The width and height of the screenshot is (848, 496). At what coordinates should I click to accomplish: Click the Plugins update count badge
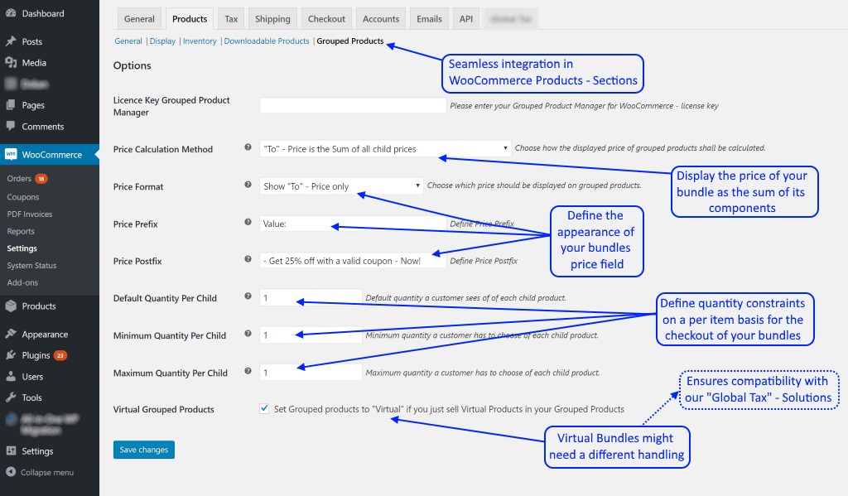click(60, 355)
